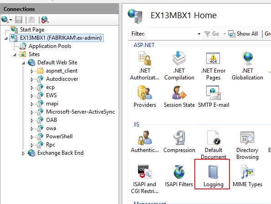Select the Exchange Back End site
The width and height of the screenshot is (271, 204).
pos(60,153)
